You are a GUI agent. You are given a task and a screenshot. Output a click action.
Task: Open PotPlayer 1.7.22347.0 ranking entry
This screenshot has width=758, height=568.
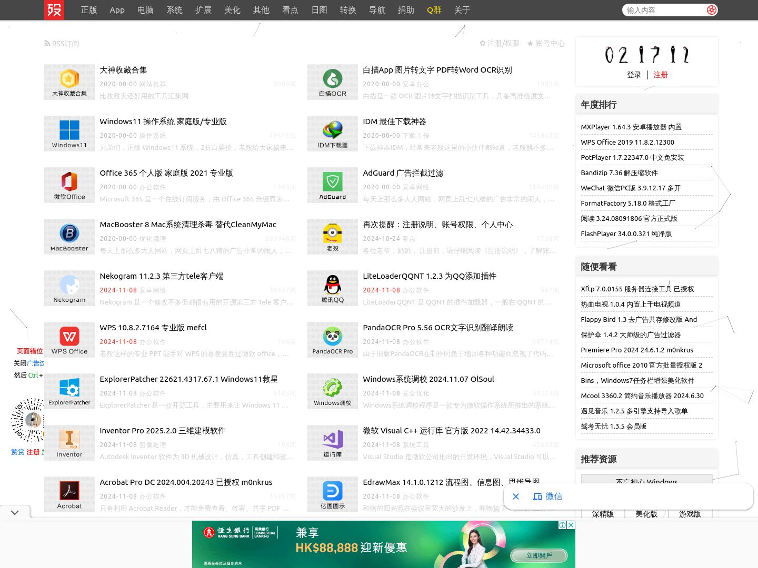pos(633,157)
